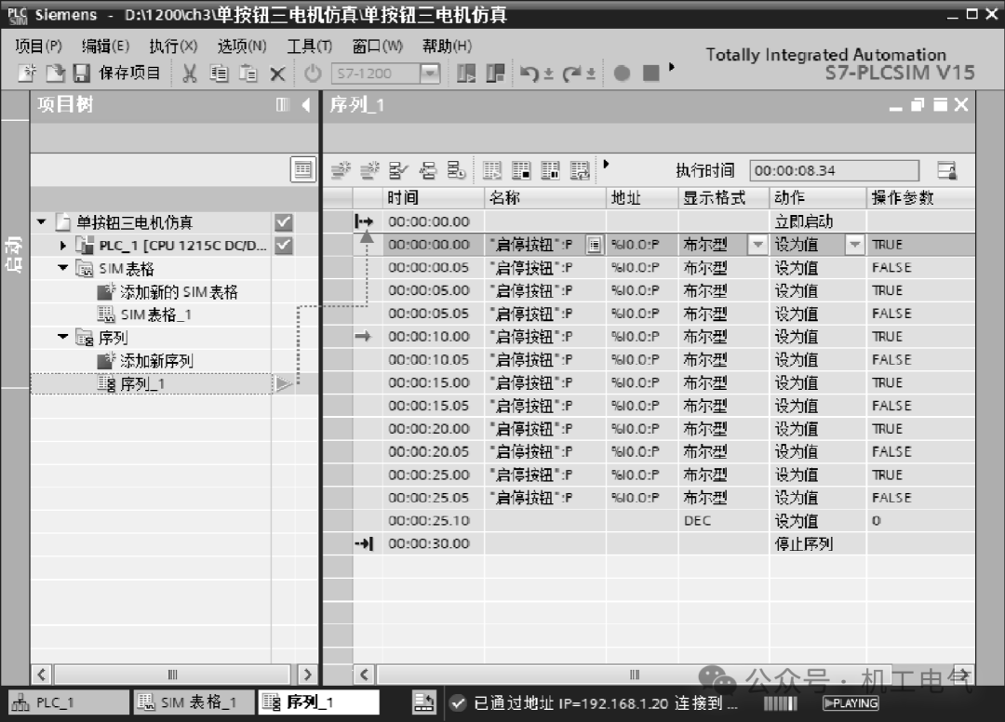Click the 执行时间 field showing 00:00:08.34
The width and height of the screenshot is (1005, 722).
pyautogui.click(x=834, y=170)
